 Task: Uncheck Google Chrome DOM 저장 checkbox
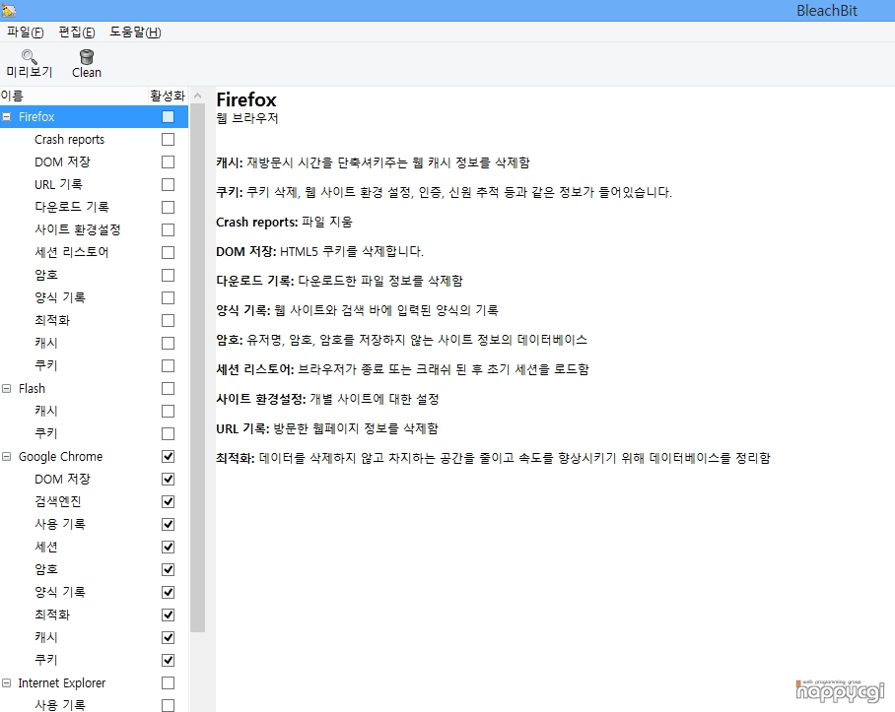(x=168, y=480)
